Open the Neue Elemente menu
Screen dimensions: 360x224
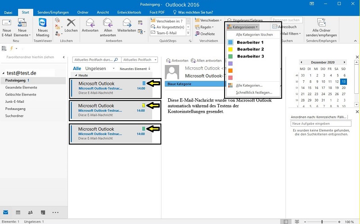tap(22, 28)
